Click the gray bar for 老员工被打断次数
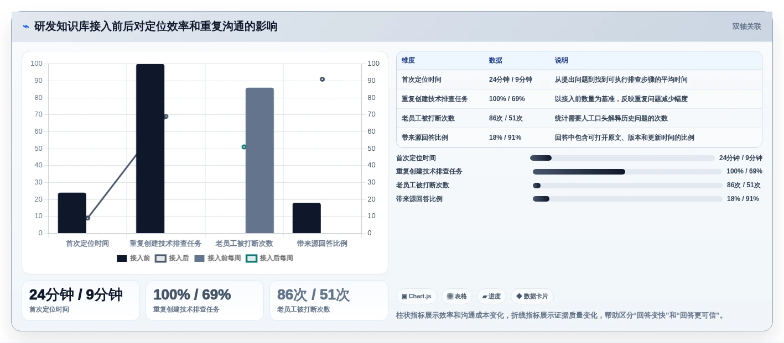The image size is (784, 343). 259,160
